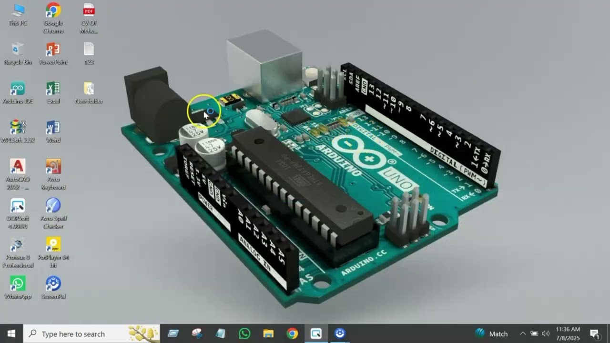
Task: Open File Explorer from the taskbar
Action: click(268, 333)
